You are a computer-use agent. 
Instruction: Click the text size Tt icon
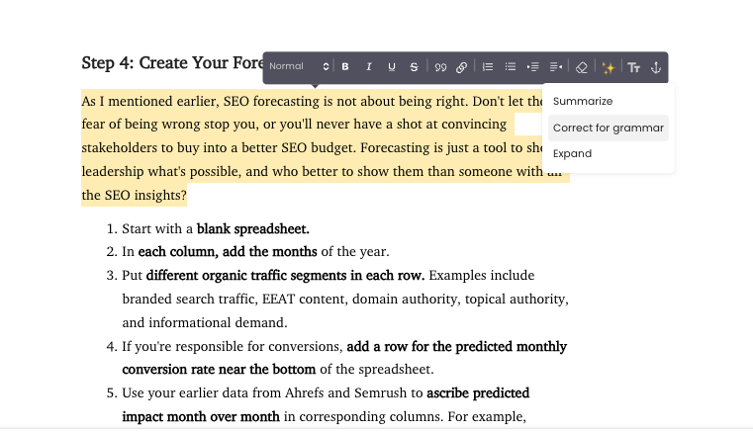point(634,67)
